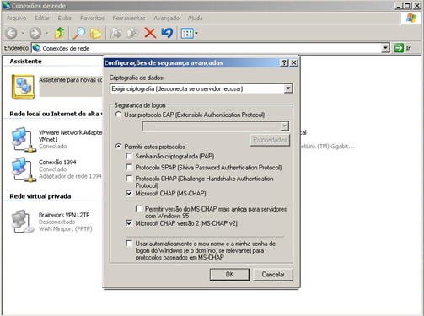This screenshot has height=316, width=424.
Task: Open the Arquivo menu
Action: click(x=16, y=19)
